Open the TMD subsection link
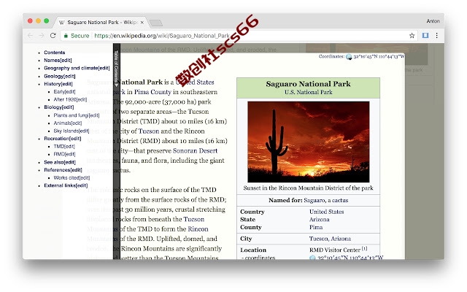The image size is (467, 292). pyautogui.click(x=64, y=146)
